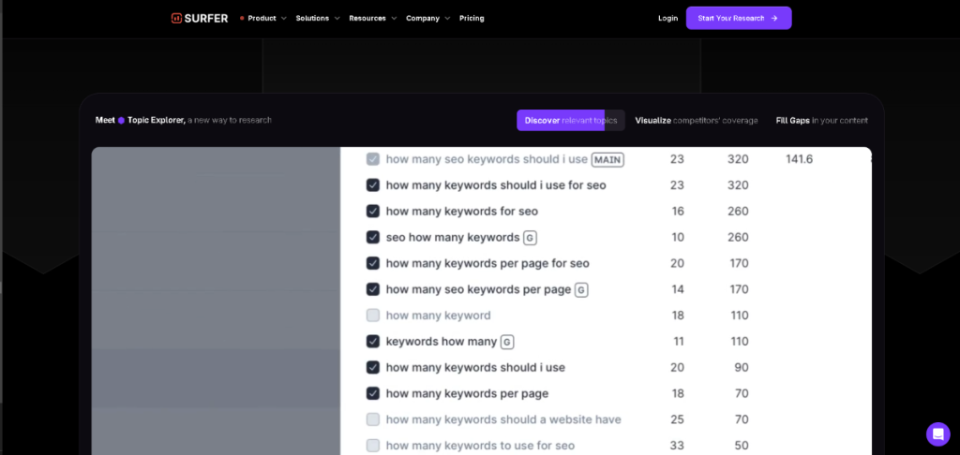Uncheck 'how many keywords should i use' checkbox
Viewport: 960px width, 455px height.
pyautogui.click(x=373, y=368)
